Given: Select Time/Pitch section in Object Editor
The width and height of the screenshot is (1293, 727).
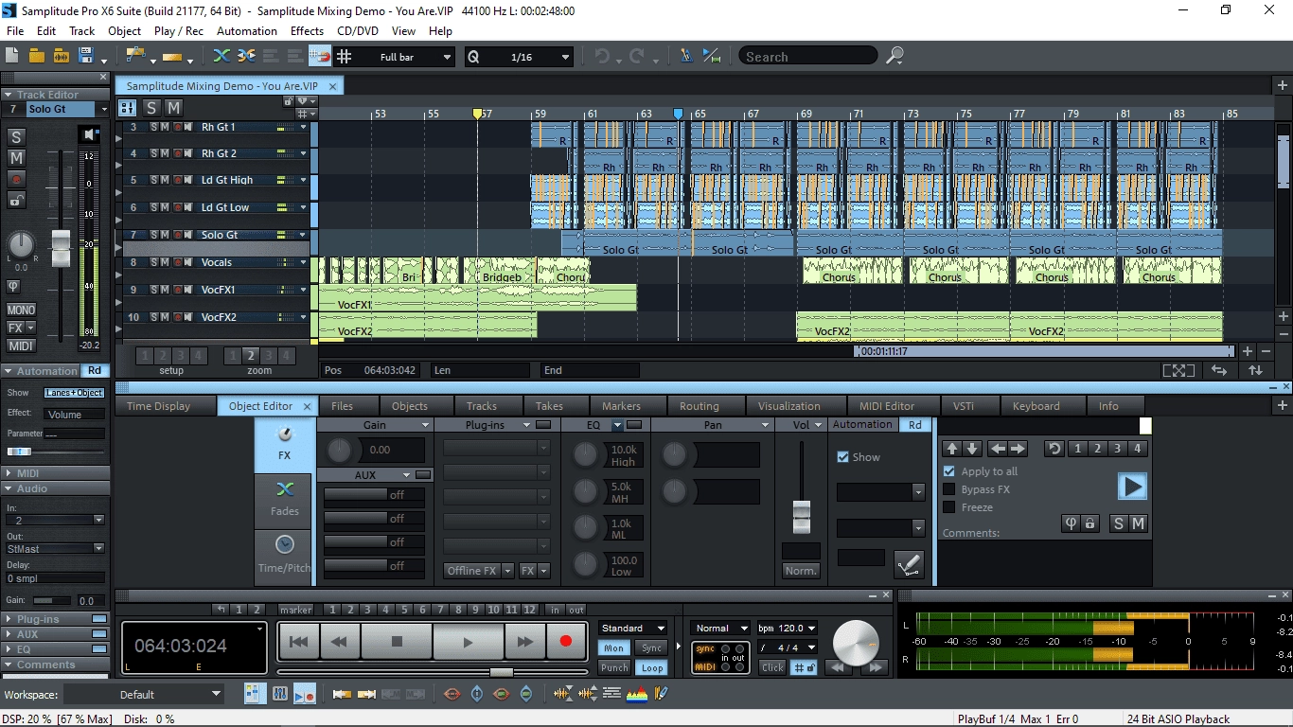Looking at the screenshot, I should tap(284, 556).
